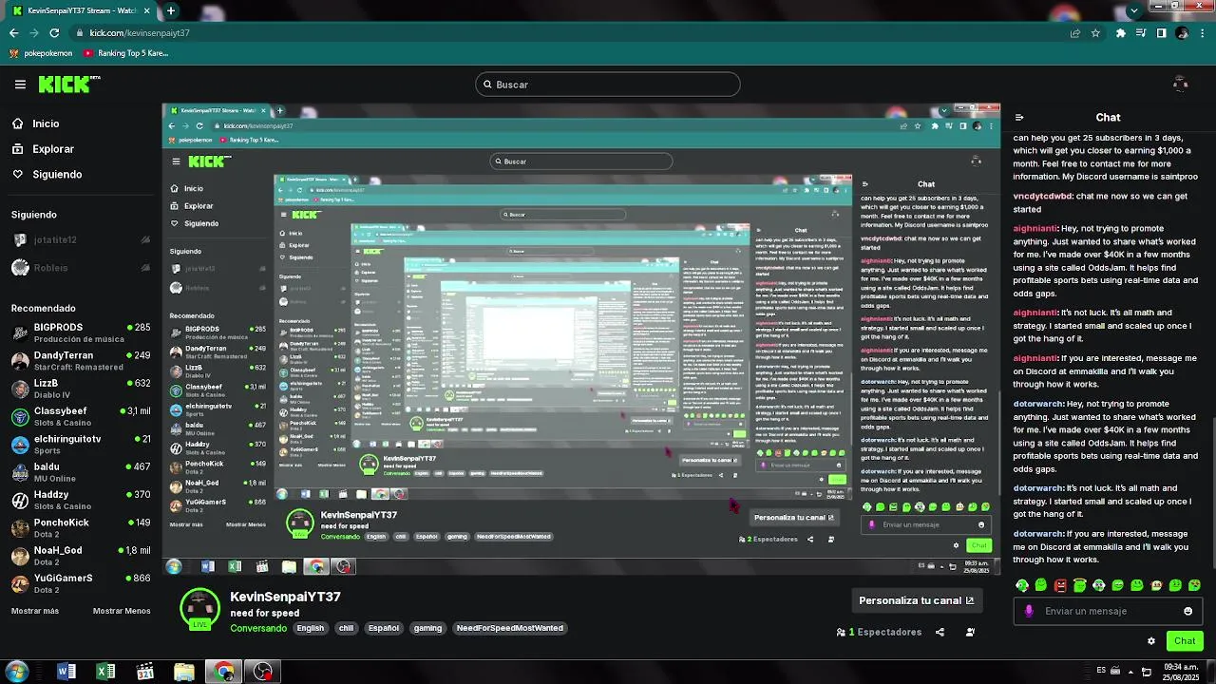The image size is (1216, 684).
Task: Go to the Kick logo homepage
Action: 68,85
